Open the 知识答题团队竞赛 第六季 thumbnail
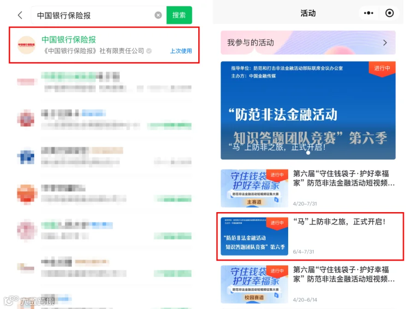 tap(255, 236)
